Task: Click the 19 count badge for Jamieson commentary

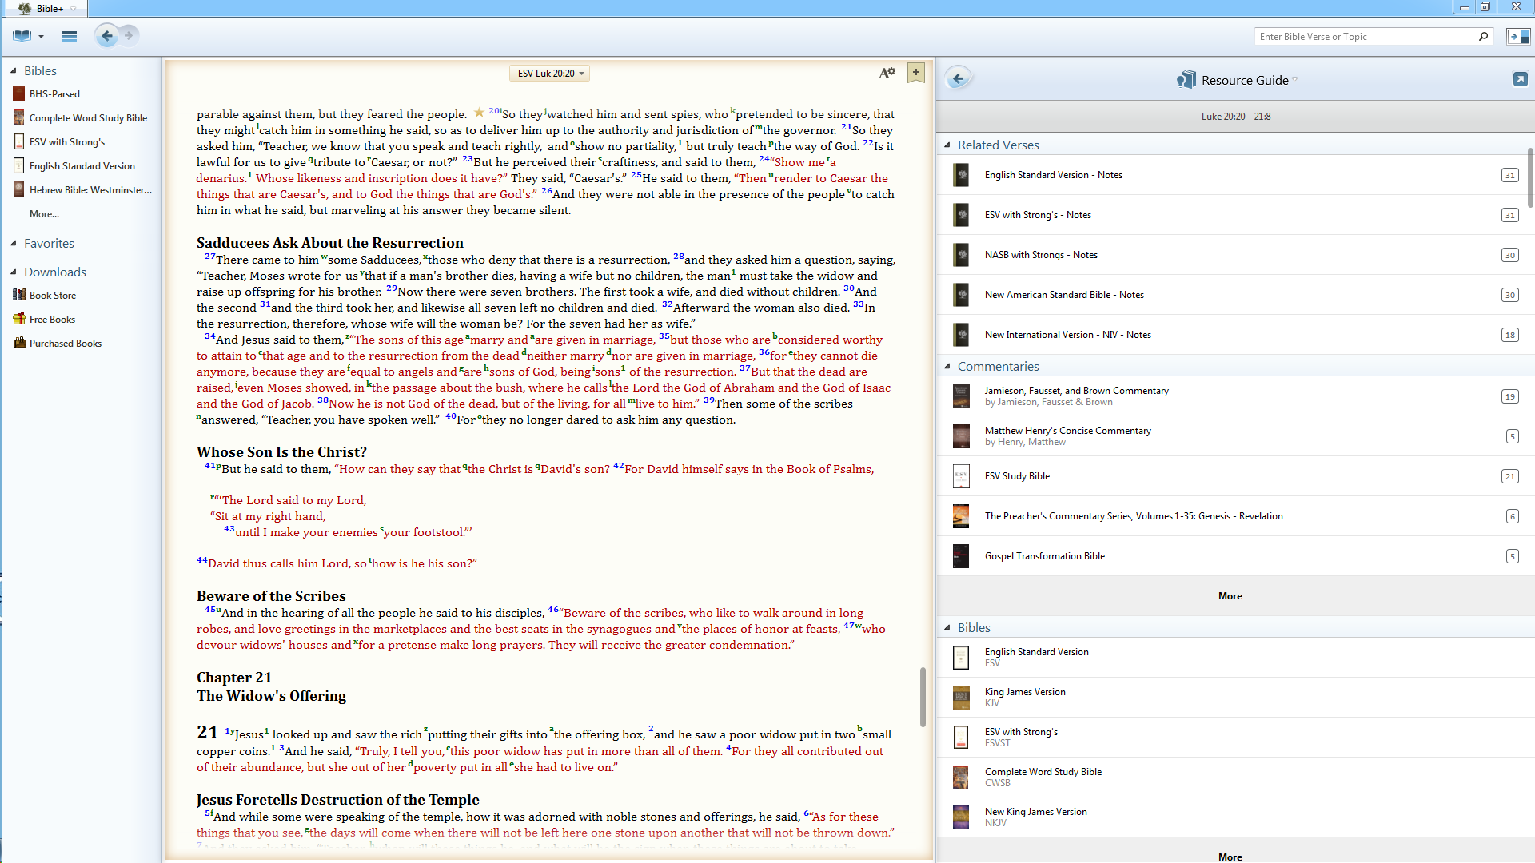Action: 1509,396
